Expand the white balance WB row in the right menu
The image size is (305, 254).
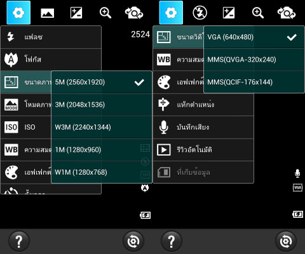click(x=179, y=60)
